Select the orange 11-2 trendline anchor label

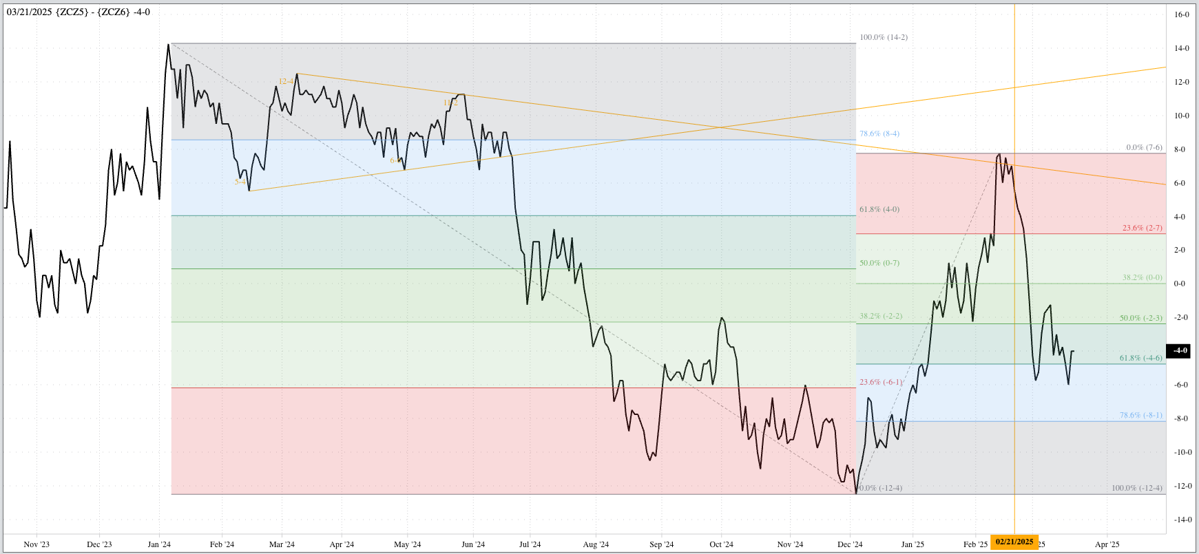coord(450,103)
